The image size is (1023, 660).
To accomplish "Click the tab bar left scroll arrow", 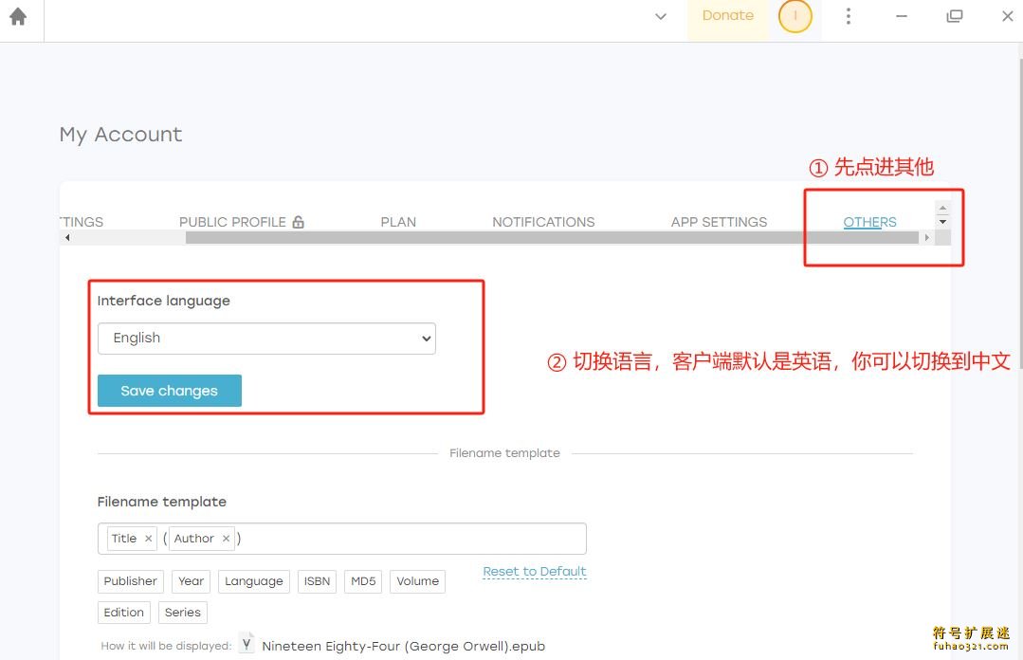I will [67, 238].
